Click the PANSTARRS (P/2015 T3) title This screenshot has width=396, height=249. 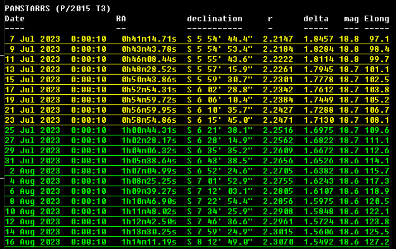[x=57, y=9]
